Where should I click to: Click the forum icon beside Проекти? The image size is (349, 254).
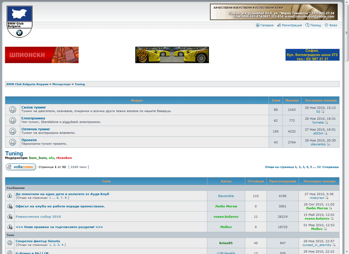(13, 142)
